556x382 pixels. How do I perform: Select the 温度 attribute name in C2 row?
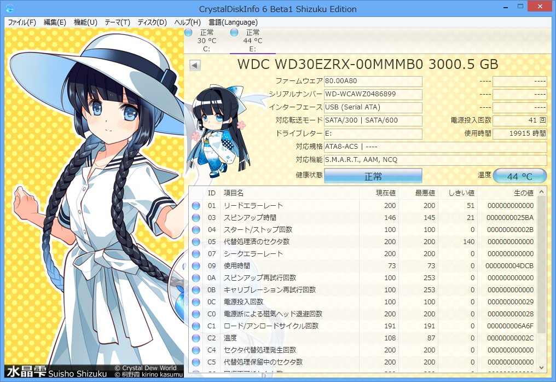(x=230, y=338)
